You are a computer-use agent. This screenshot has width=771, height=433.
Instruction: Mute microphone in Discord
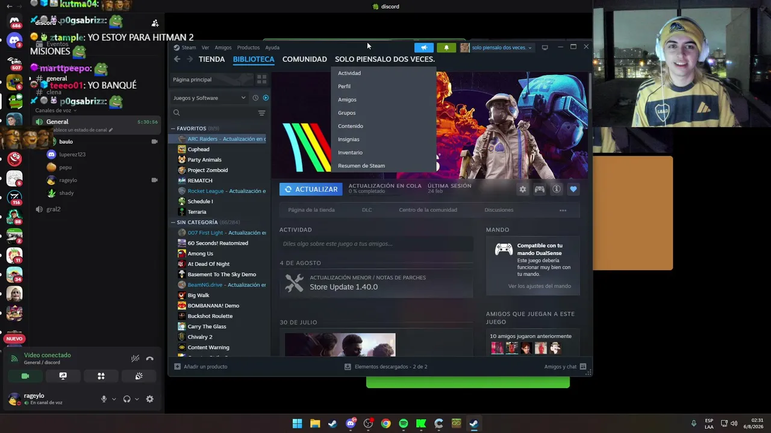104,399
